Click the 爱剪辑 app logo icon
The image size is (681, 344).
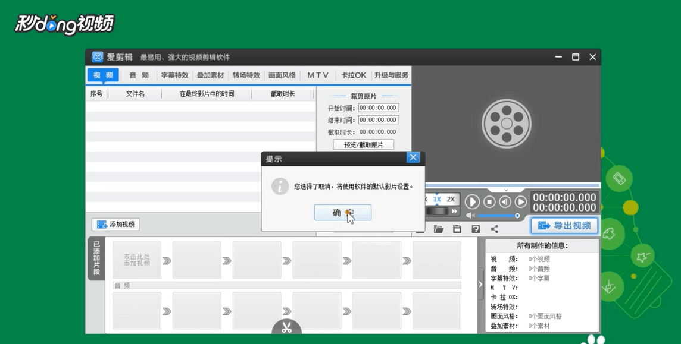pos(98,57)
